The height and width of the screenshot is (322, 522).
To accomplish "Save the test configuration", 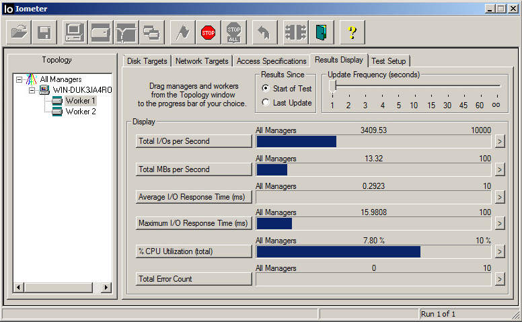I will coord(44,32).
